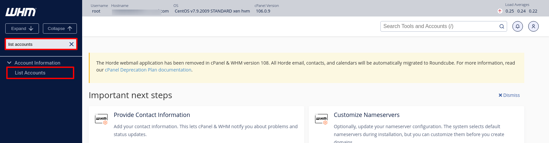Viewport: 549px width, 143px height.
Task: Click the cPanel version 106.0.9
Action: pos(263,11)
